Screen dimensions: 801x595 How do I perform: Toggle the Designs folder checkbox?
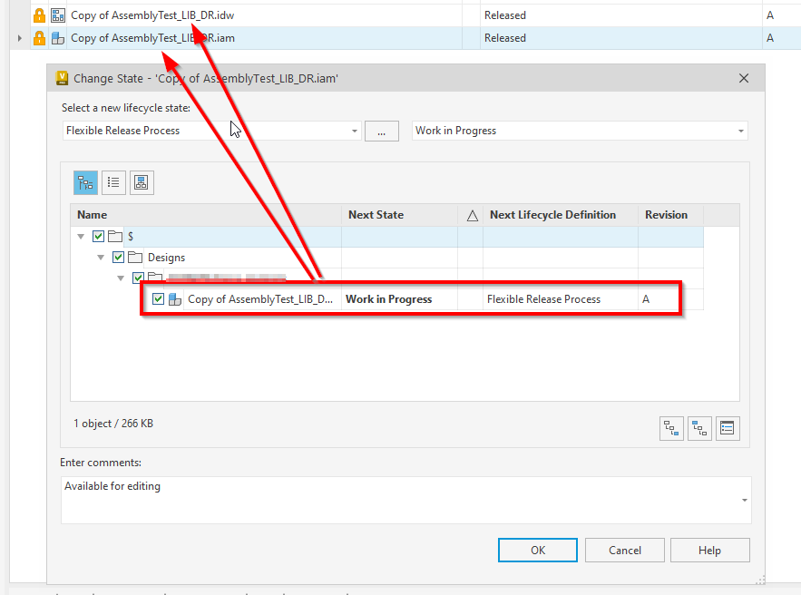(117, 257)
